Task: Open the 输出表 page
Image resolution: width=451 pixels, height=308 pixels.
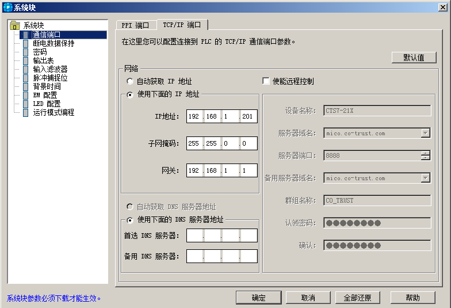Action: tap(43, 61)
